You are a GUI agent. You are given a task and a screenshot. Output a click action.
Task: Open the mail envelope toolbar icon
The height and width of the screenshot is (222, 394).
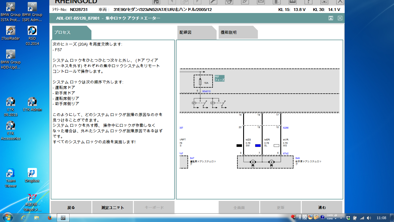261,2
